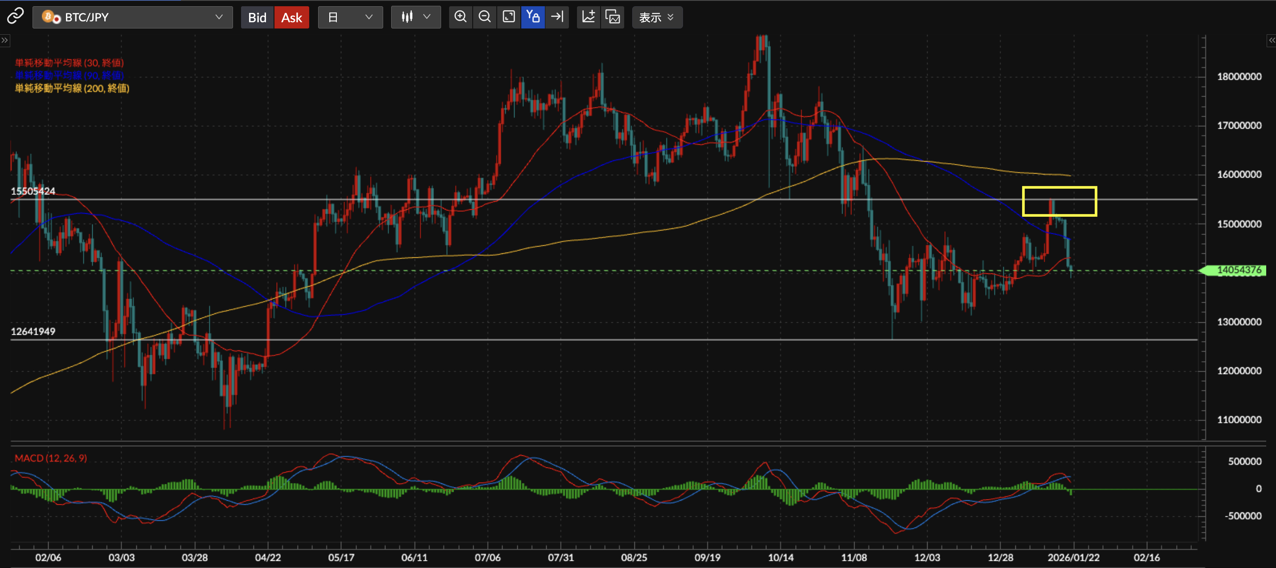Open the BTC/JPY symbol dropdown

(132, 17)
